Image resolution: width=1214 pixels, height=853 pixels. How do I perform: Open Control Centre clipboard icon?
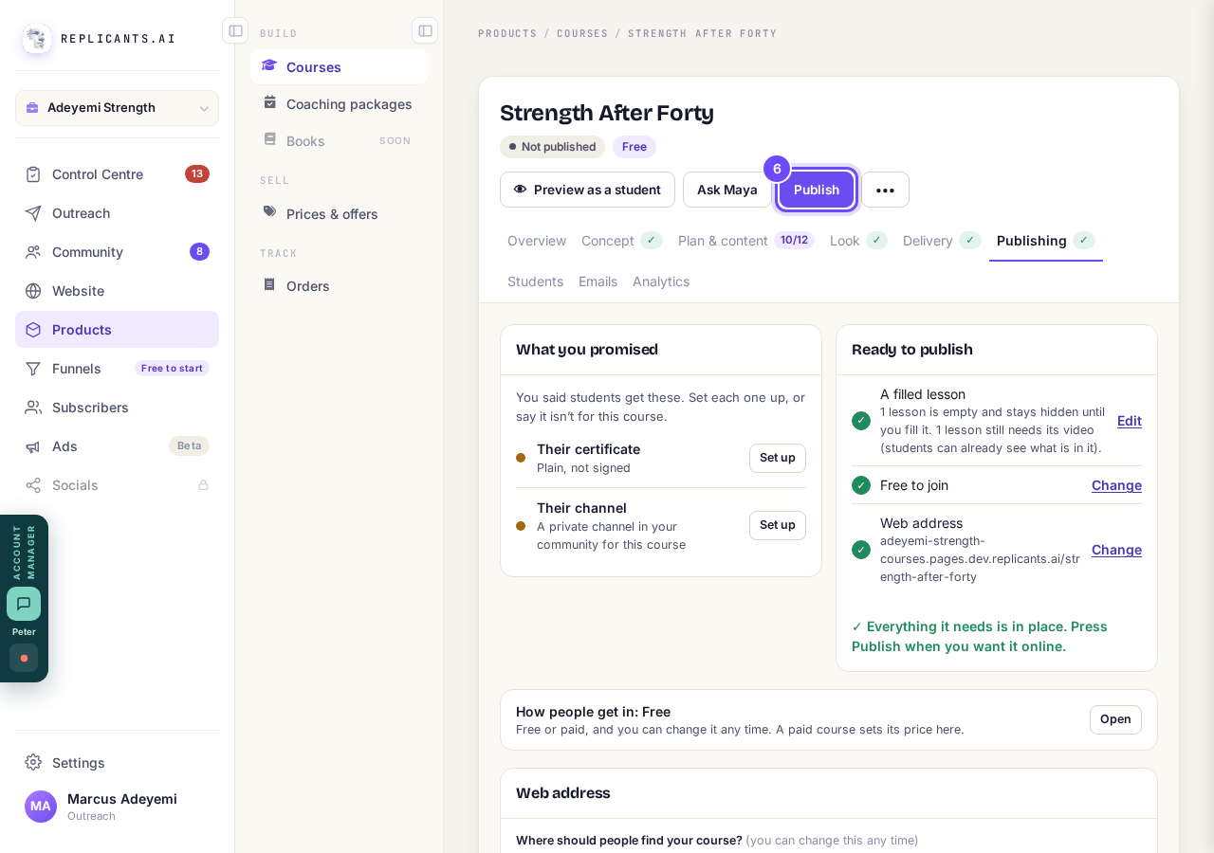coord(33,174)
